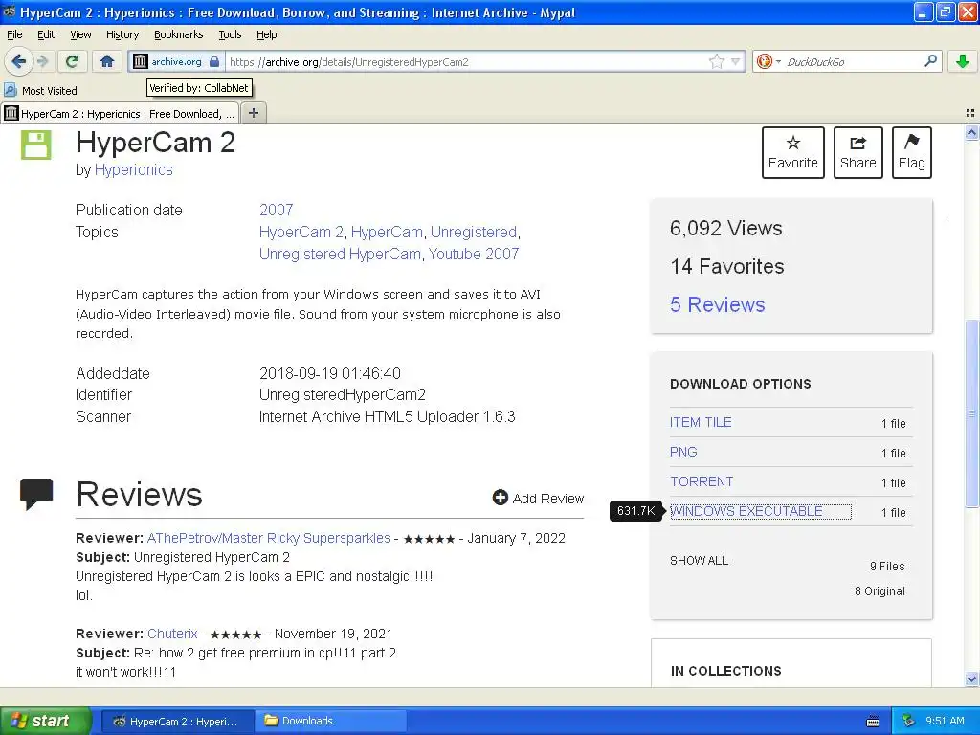This screenshot has height=735, width=980.
Task: Click the Addeddate value 2018-09-19 01:46:40
Action: coord(330,374)
